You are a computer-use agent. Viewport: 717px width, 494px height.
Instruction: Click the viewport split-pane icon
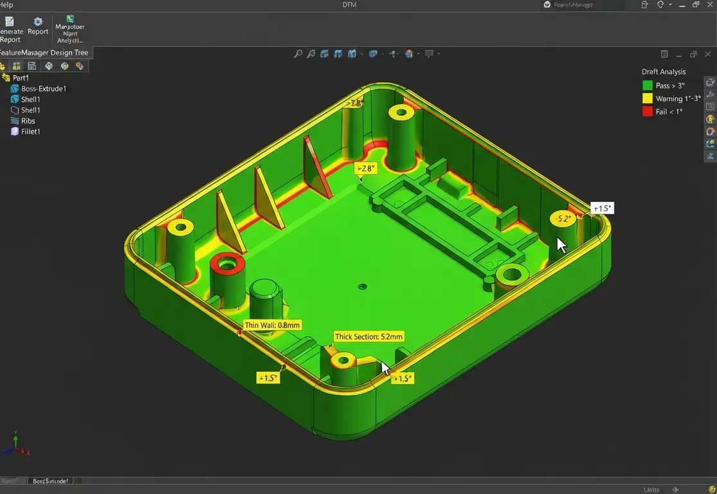pyautogui.click(x=664, y=54)
